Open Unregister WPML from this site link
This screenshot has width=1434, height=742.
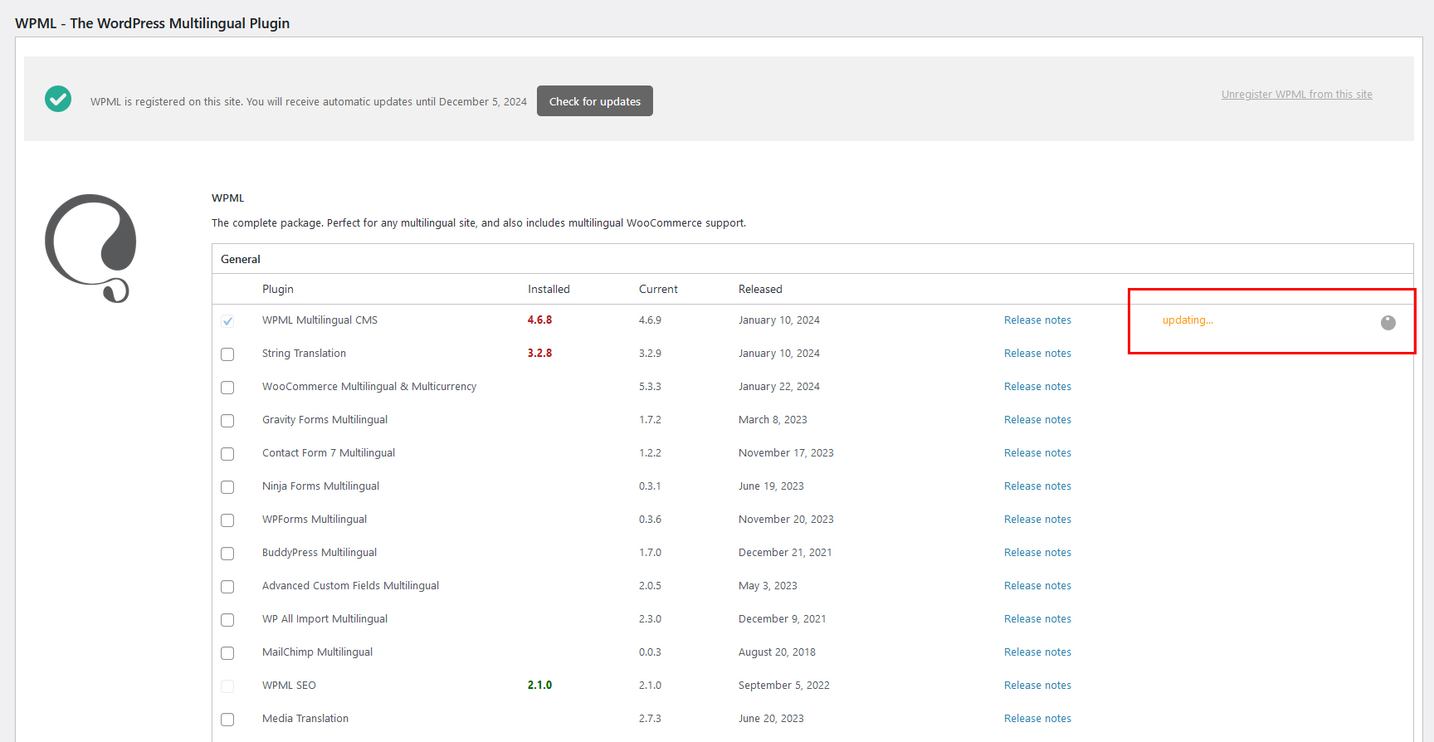tap(1296, 95)
